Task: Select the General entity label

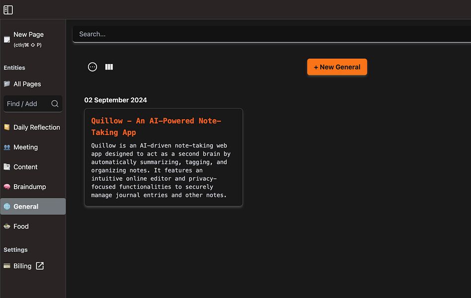Action: tap(26, 207)
